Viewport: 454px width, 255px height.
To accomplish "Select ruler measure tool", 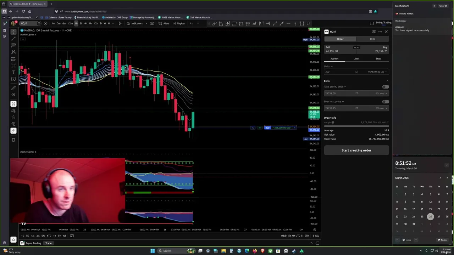I will 13,88.
